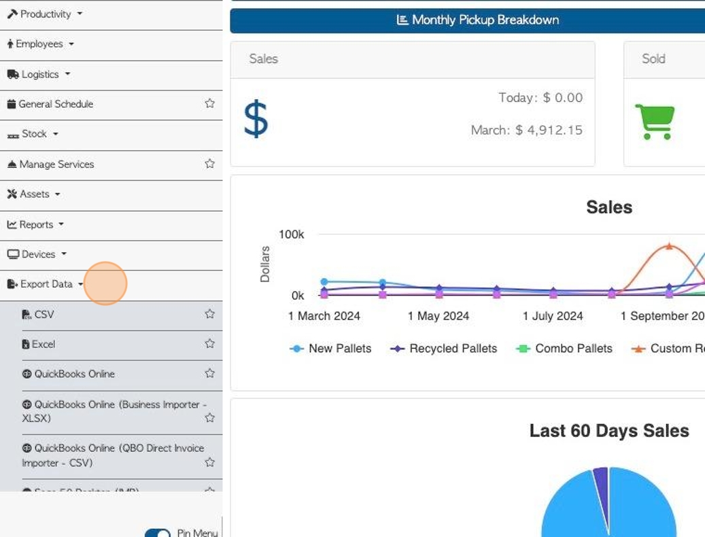This screenshot has height=537, width=705.
Task: Click the QuickBooks Online logo icon
Action: pyautogui.click(x=27, y=374)
